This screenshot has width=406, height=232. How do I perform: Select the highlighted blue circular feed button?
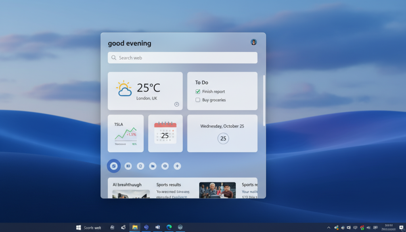pos(114,166)
